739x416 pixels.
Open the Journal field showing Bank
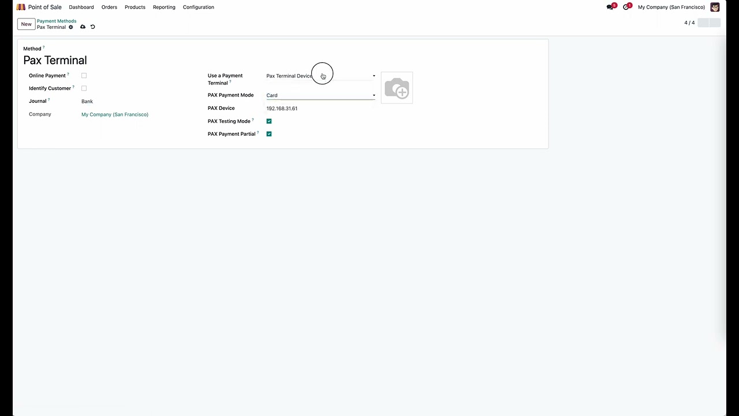coord(87,102)
